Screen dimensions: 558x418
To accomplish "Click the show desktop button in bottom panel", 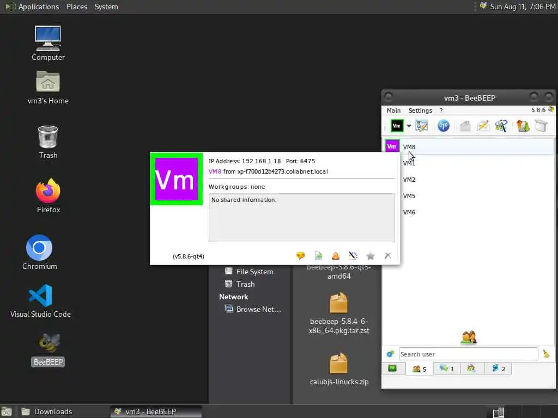I will click(x=7, y=412).
